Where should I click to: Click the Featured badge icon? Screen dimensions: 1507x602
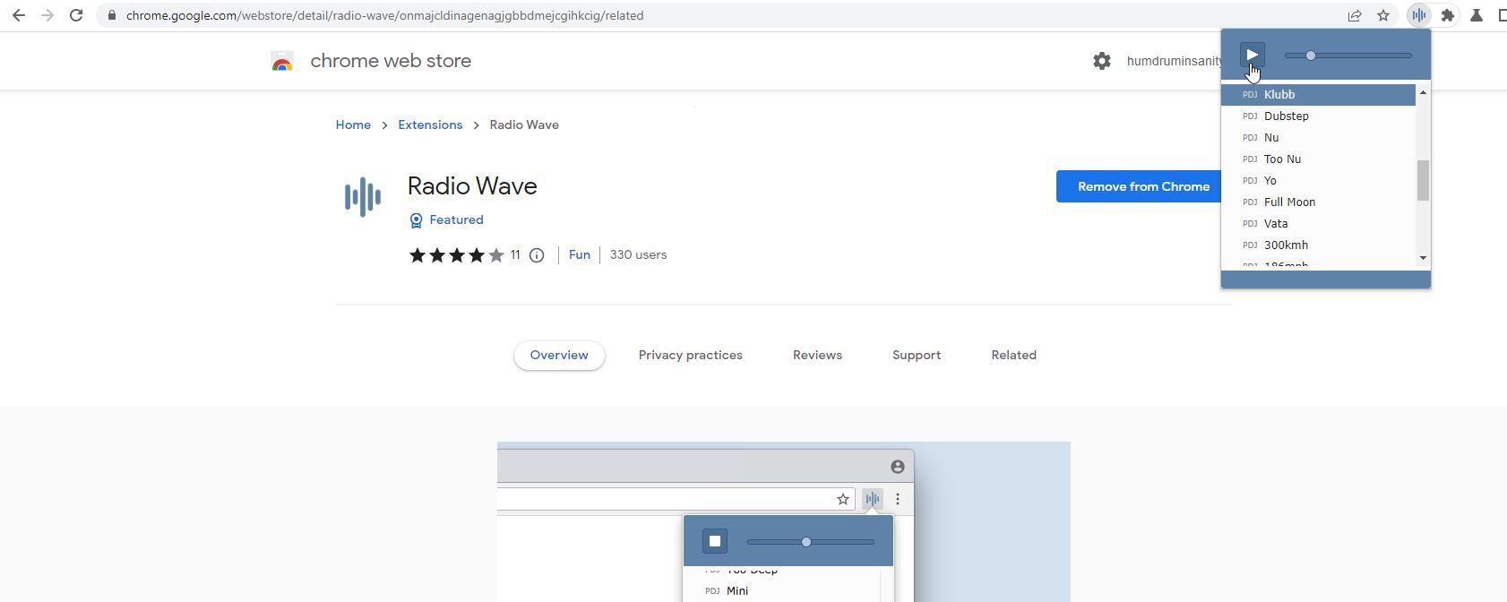point(416,220)
